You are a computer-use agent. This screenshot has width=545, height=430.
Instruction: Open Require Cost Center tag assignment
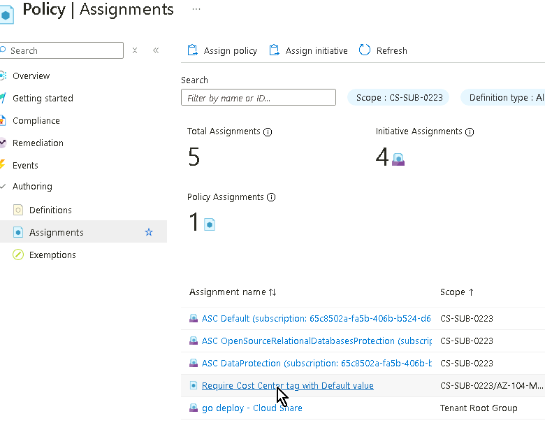click(x=288, y=385)
